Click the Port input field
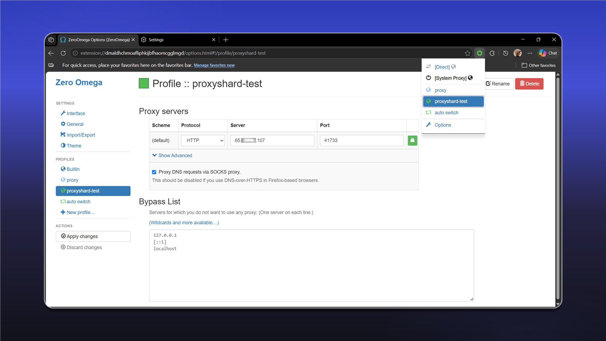The width and height of the screenshot is (606, 341). click(362, 141)
